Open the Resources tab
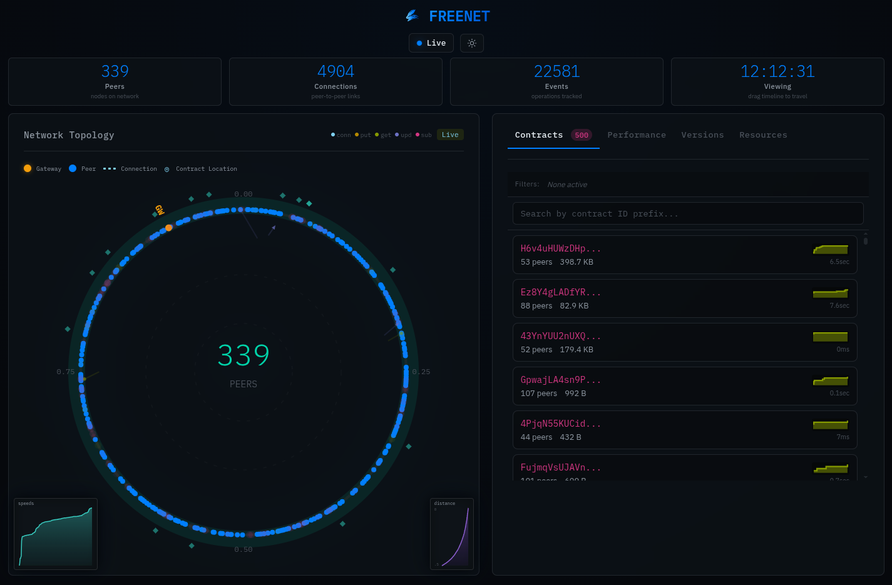This screenshot has width=892, height=585. pos(763,135)
